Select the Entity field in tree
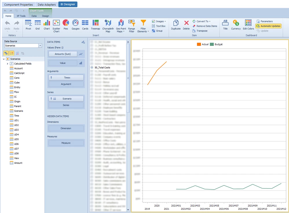This screenshot has height=213, width=289. point(17,87)
